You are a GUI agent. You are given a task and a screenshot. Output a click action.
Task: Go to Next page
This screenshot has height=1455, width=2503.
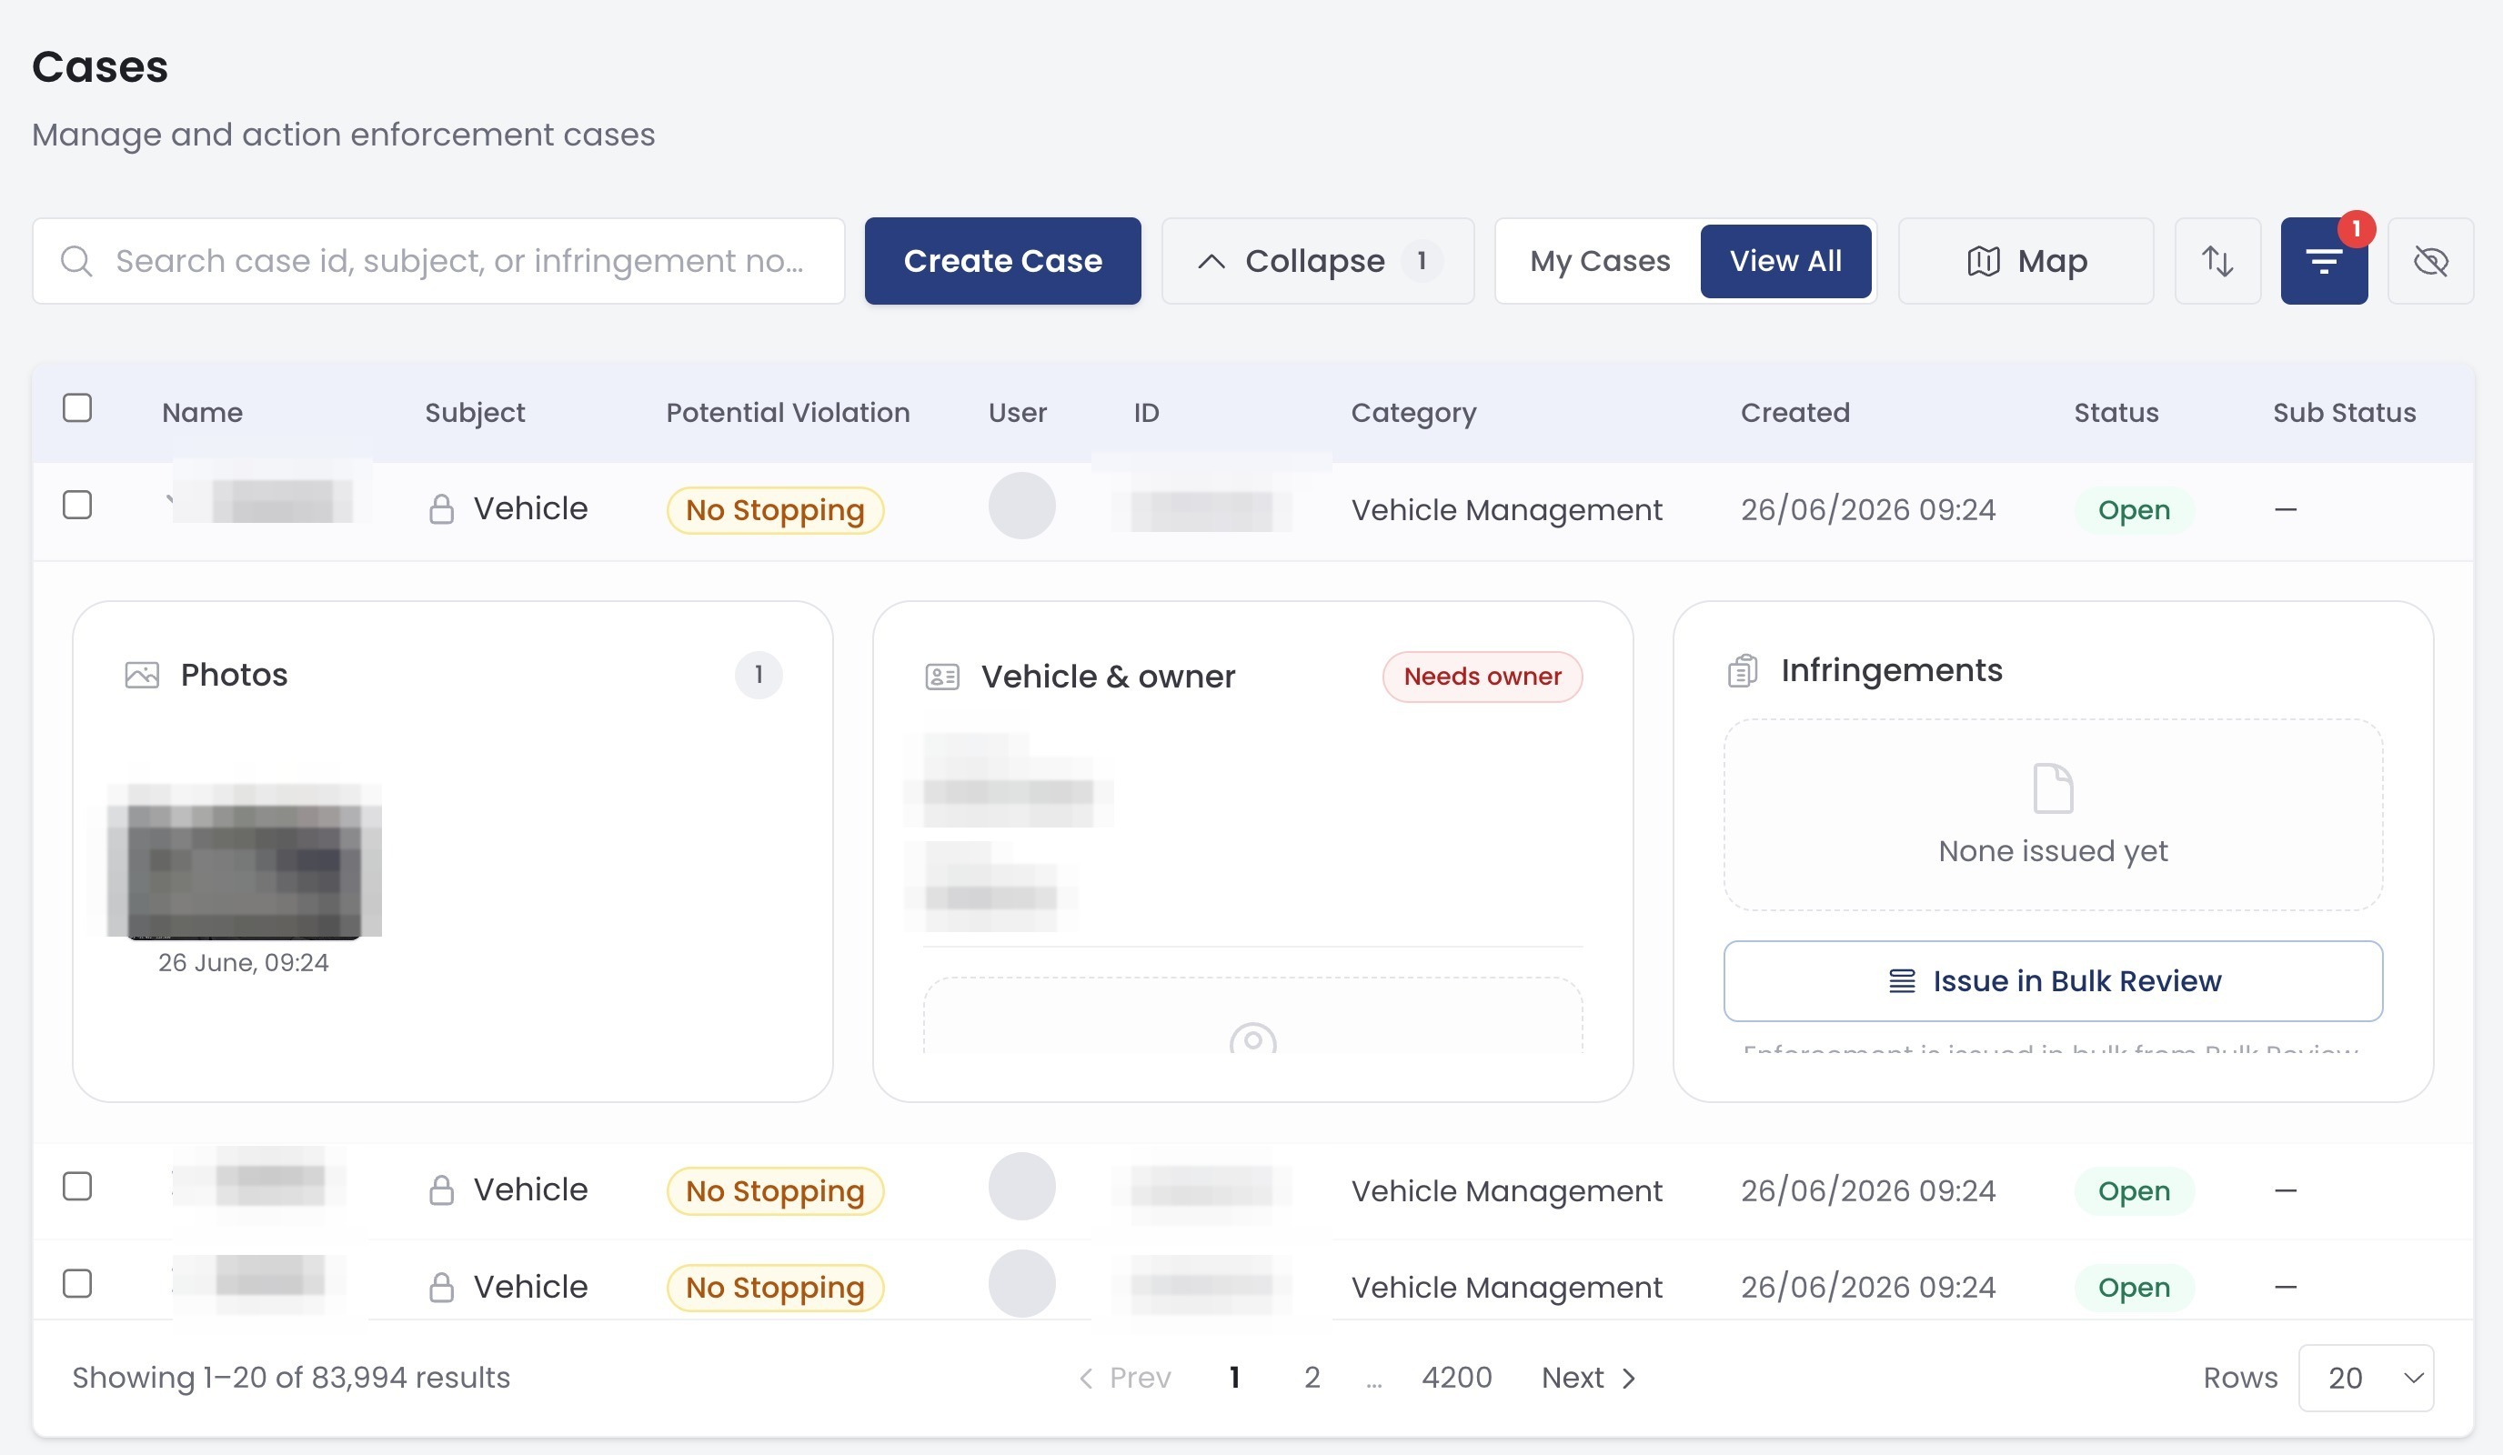coord(1588,1378)
